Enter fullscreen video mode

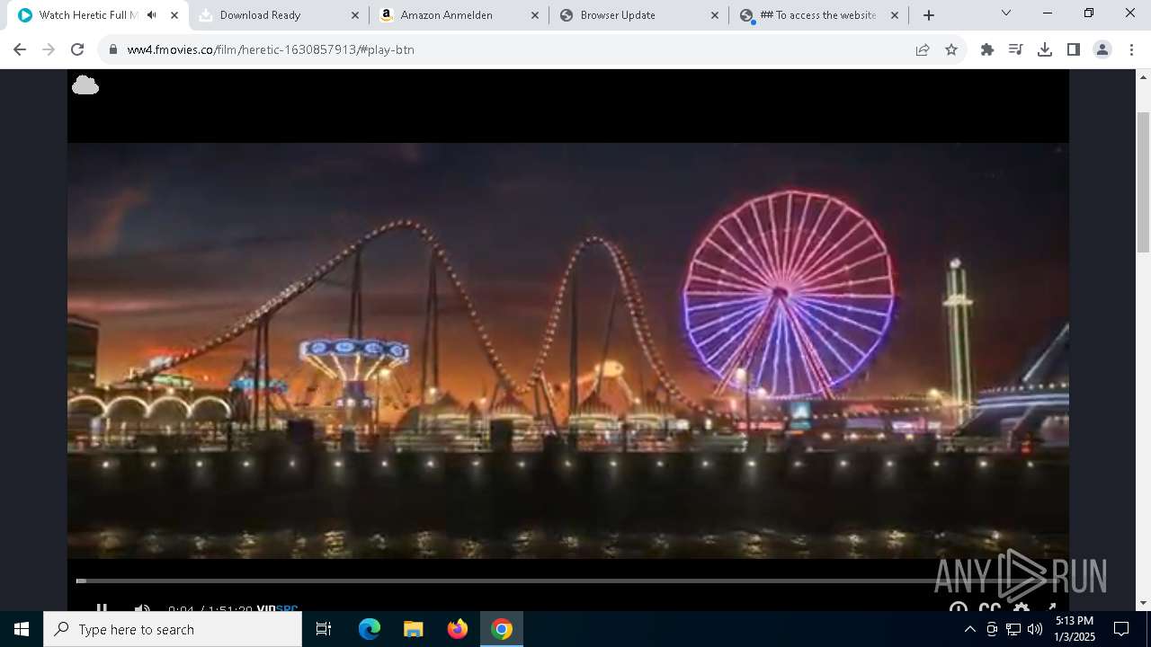tap(1051, 607)
